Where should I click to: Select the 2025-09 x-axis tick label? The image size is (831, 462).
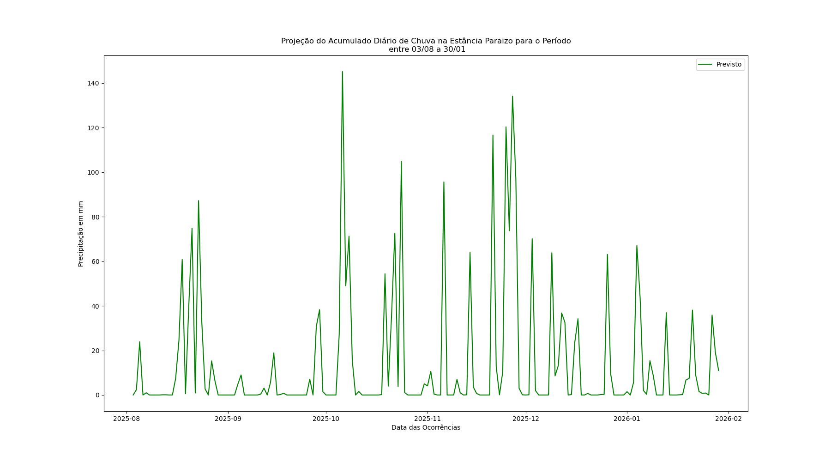click(x=228, y=419)
